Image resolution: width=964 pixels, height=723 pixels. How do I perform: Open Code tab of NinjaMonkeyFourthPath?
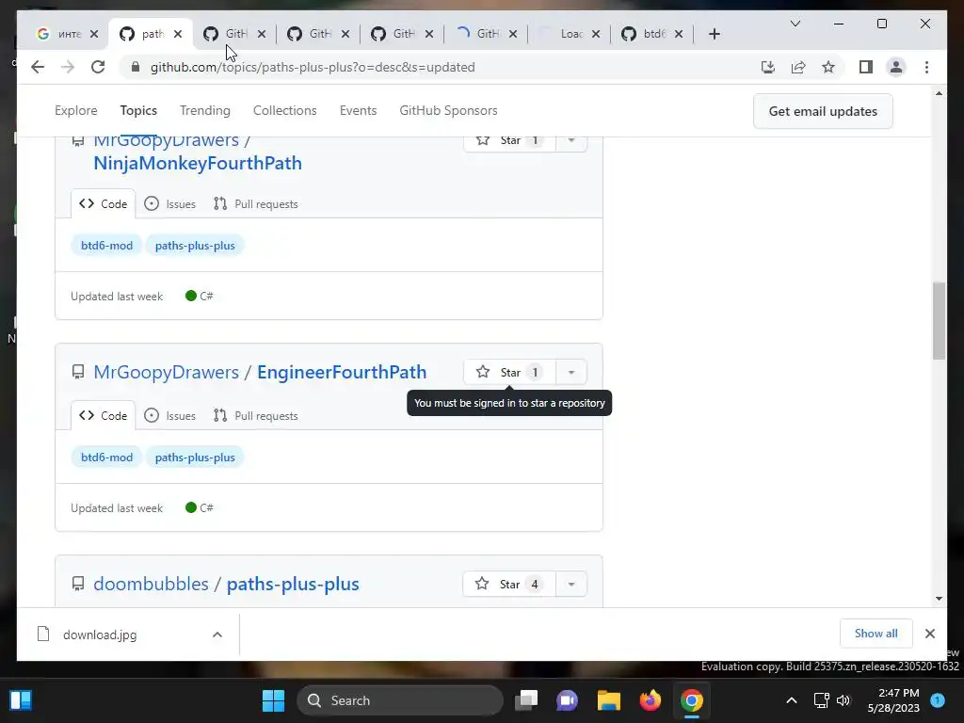(104, 204)
